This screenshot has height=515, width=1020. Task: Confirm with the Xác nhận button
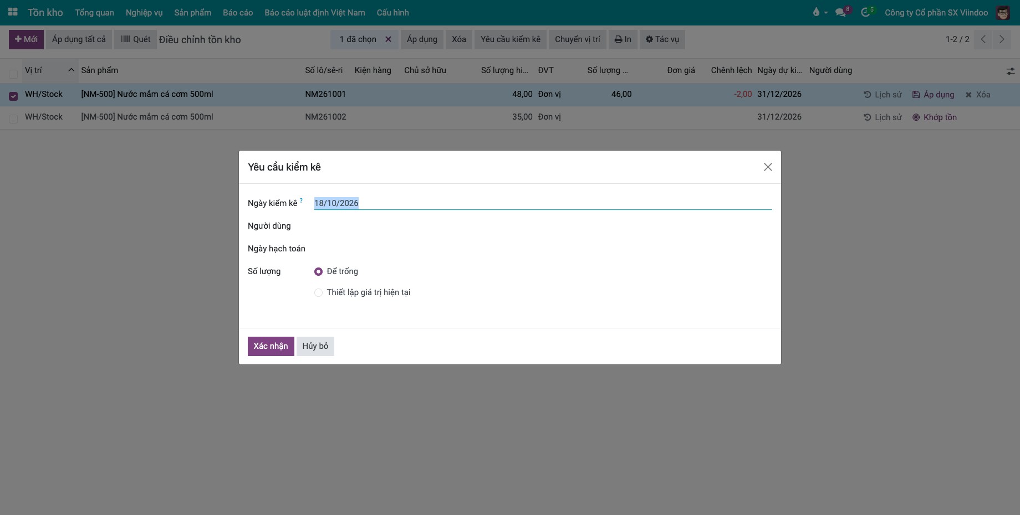(x=271, y=346)
